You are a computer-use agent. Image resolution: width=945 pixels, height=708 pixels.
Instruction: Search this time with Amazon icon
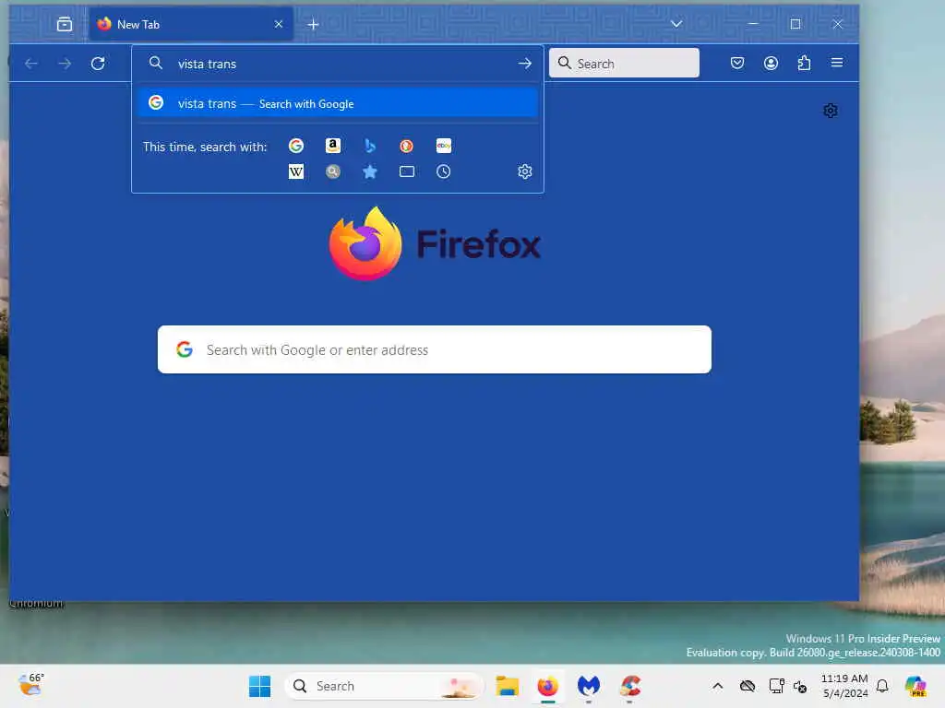tap(332, 146)
